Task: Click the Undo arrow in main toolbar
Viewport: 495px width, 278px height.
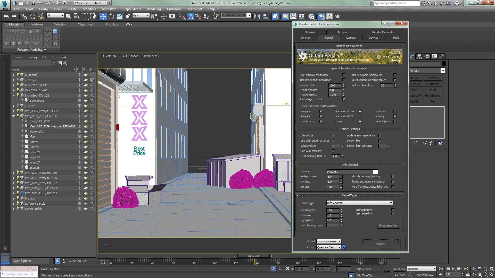Action: tap(6, 16)
